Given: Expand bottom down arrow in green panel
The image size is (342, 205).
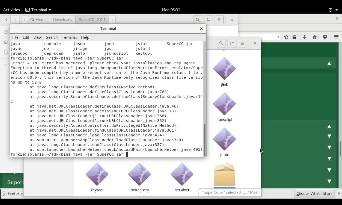Looking at the screenshot, I should 329,182.
